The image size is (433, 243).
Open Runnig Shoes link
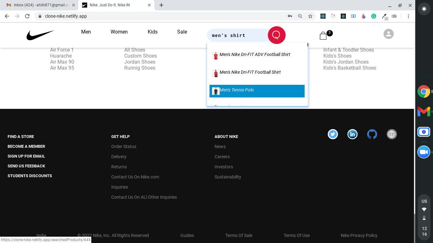pyautogui.click(x=140, y=68)
